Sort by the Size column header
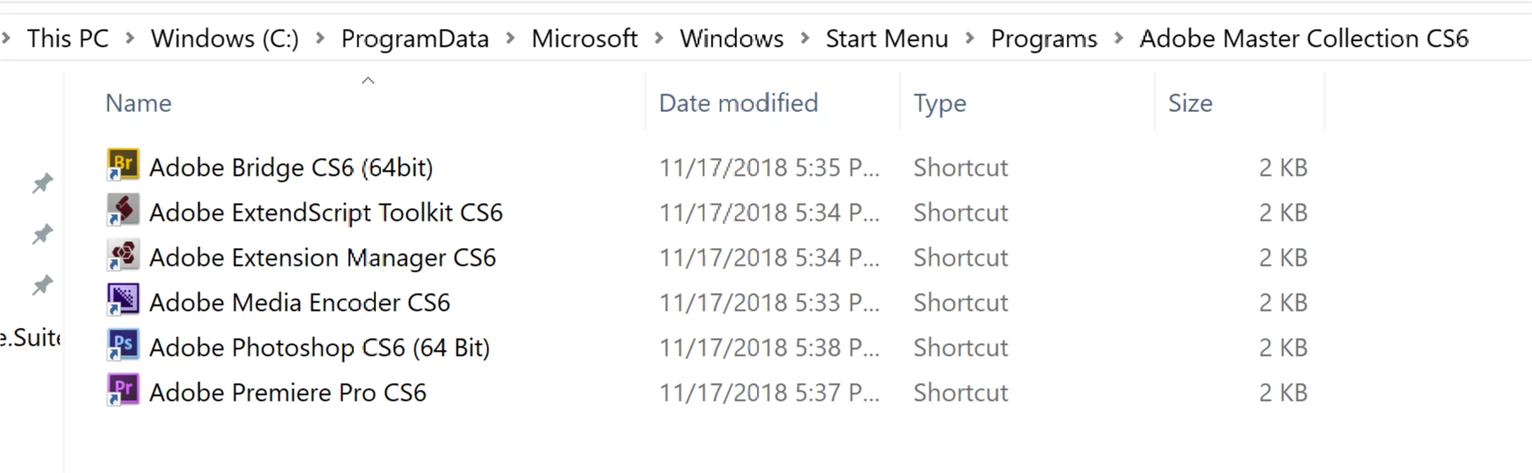1532x473 pixels. [x=1190, y=104]
